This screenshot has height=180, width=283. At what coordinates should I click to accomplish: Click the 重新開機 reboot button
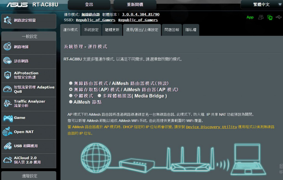click(x=135, y=5)
